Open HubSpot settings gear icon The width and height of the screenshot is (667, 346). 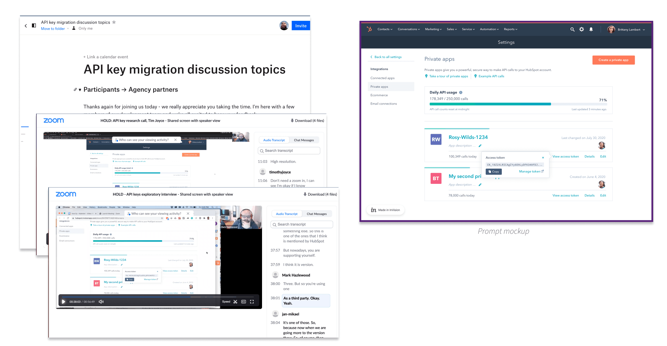[582, 30]
